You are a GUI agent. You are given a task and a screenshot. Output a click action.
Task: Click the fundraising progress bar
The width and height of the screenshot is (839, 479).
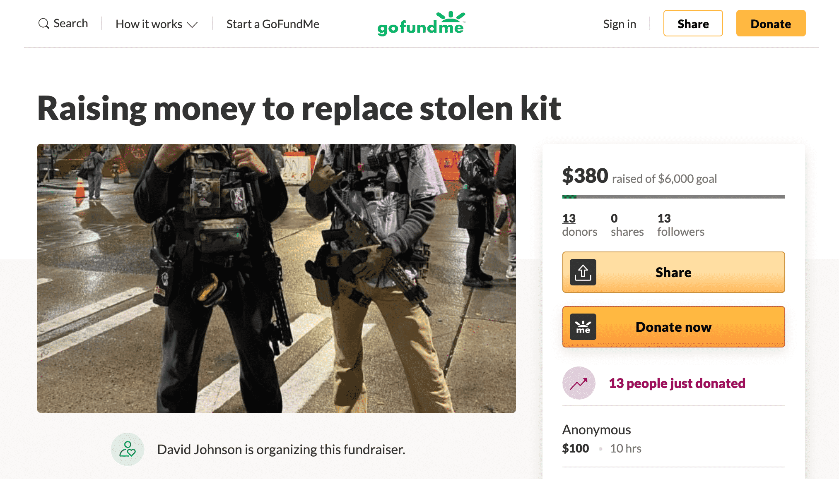[x=673, y=197]
